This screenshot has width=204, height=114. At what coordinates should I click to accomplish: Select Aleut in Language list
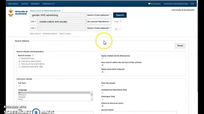tap(54, 99)
